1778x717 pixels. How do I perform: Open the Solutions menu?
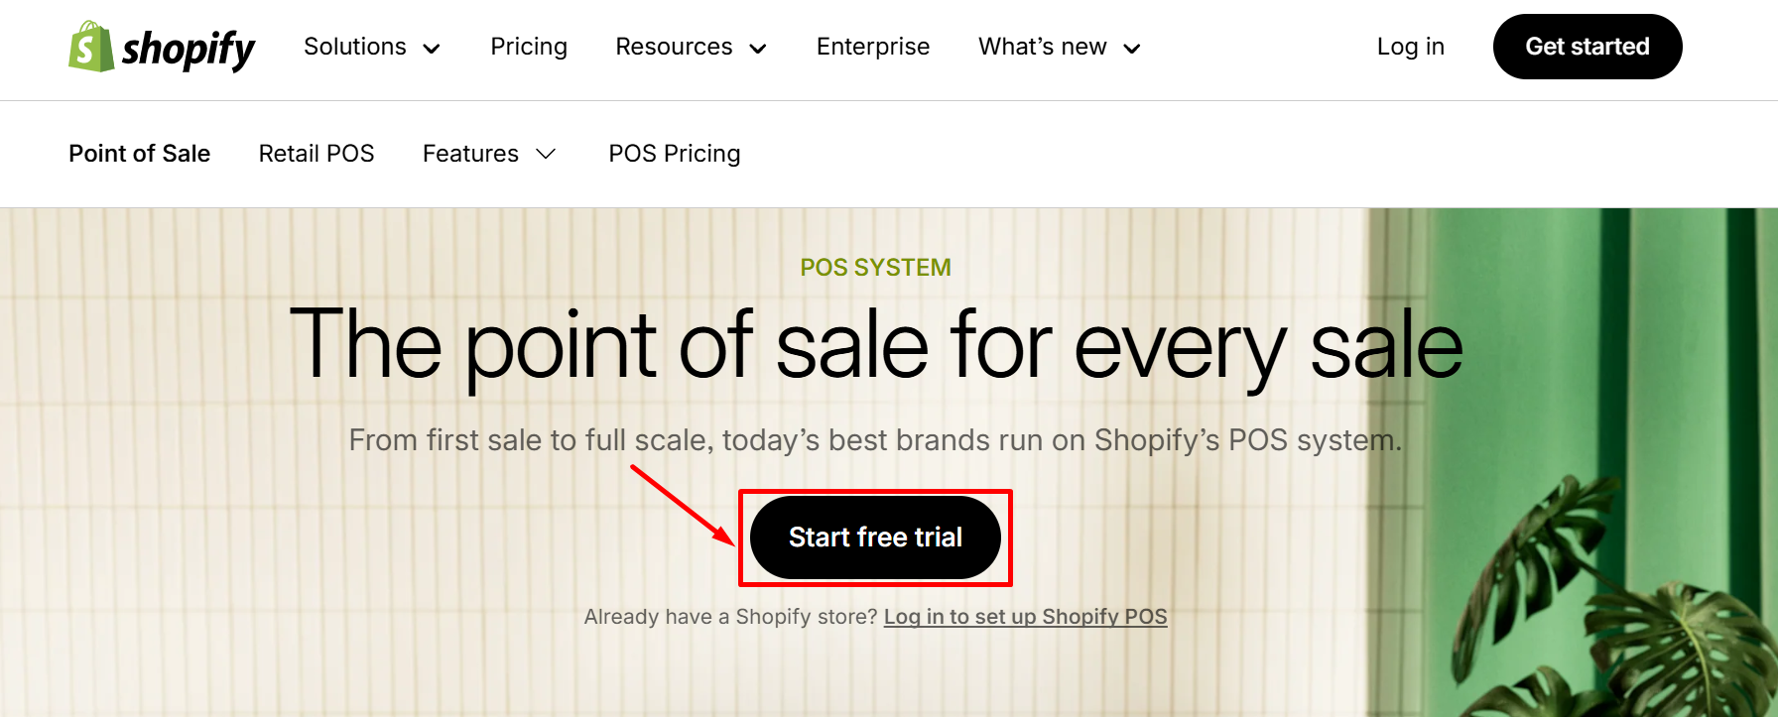click(x=354, y=47)
